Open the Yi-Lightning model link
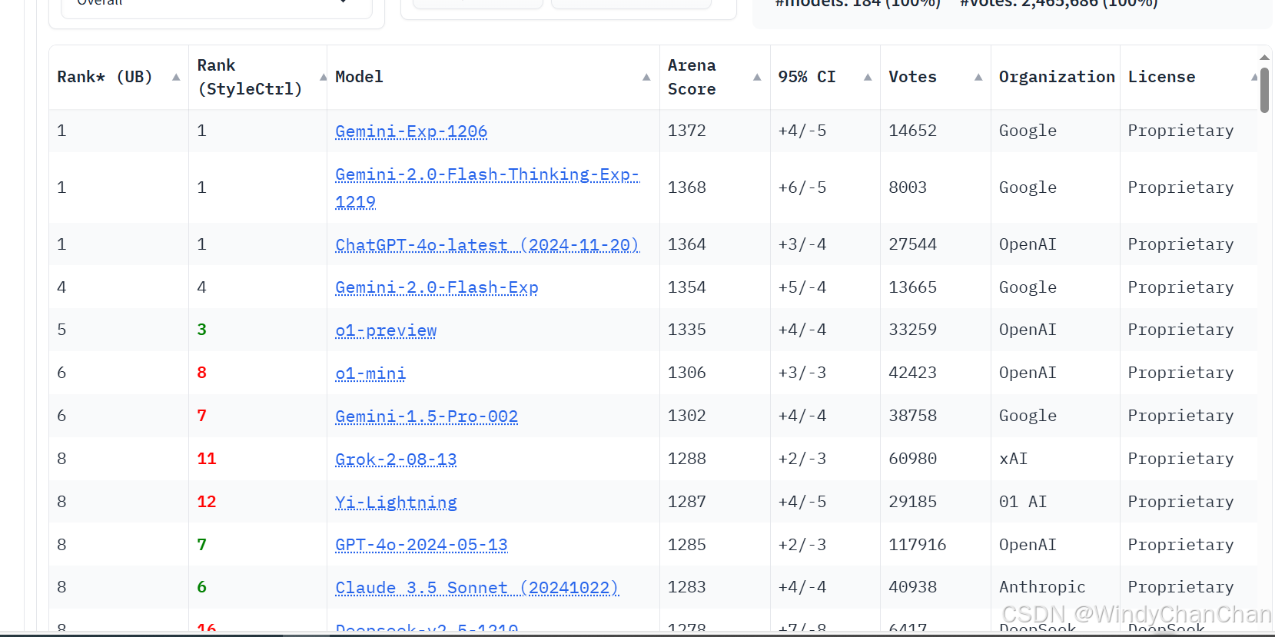This screenshot has height=637, width=1275. [x=396, y=503]
